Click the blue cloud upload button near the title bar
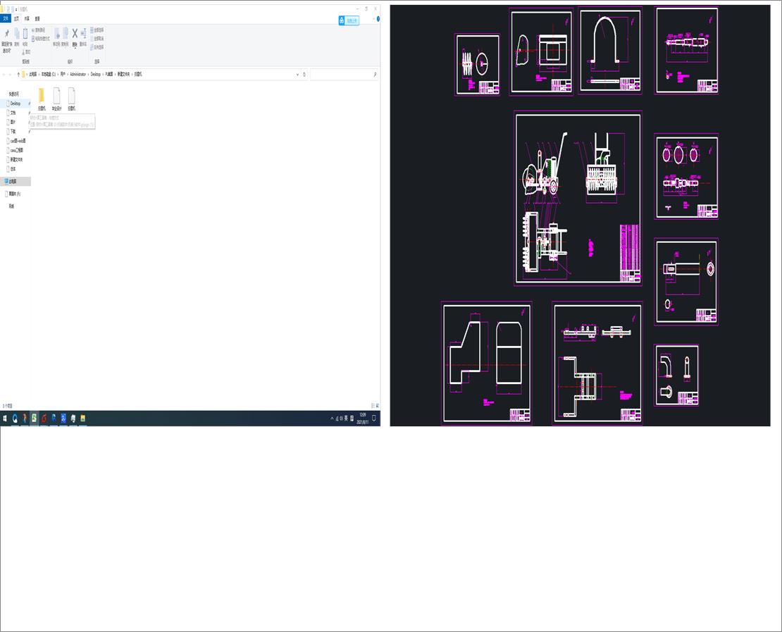 pos(349,20)
